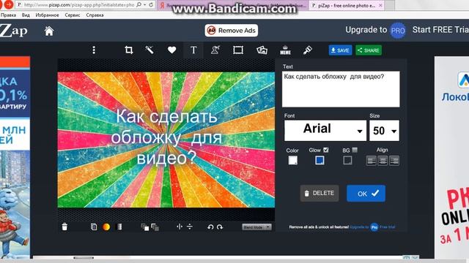Redo the last action
Screen dimensions: 469x263
click(220, 227)
